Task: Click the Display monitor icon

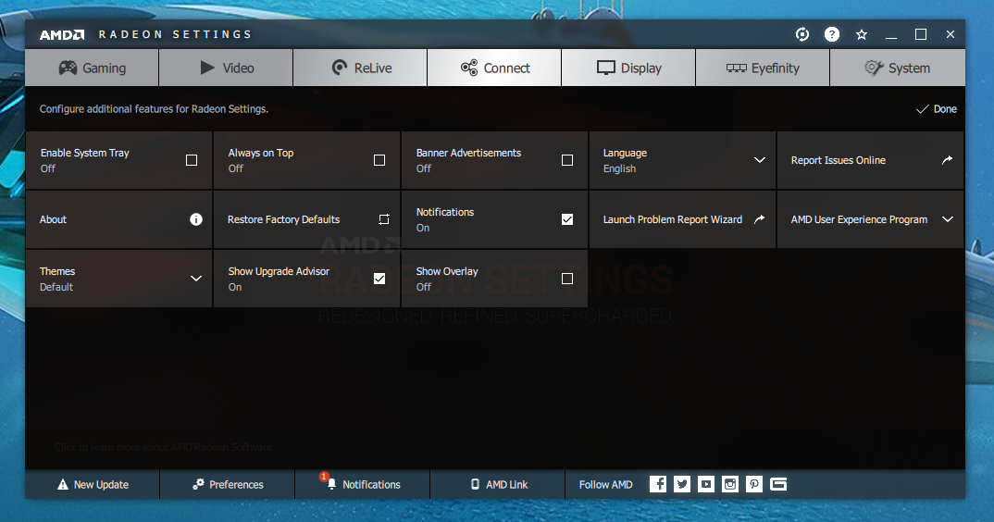Action: (x=606, y=68)
